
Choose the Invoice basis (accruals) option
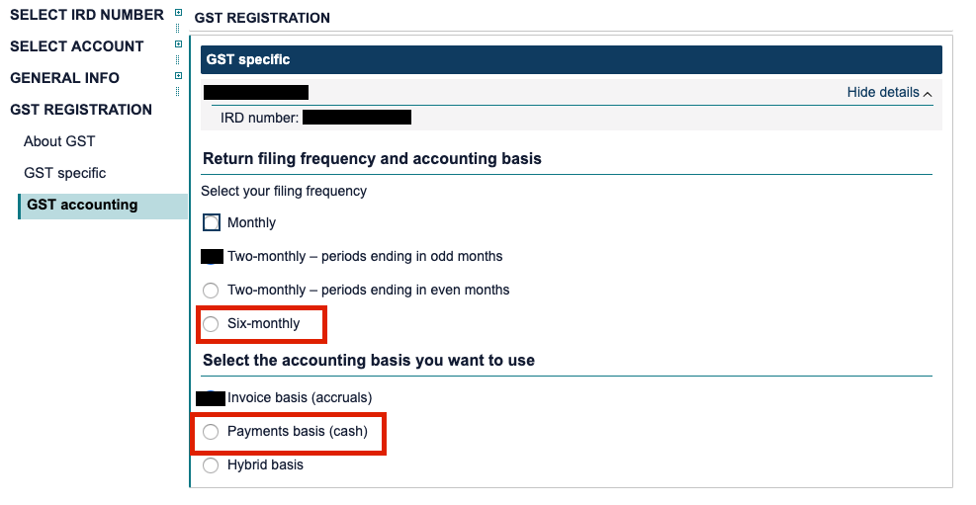211,398
